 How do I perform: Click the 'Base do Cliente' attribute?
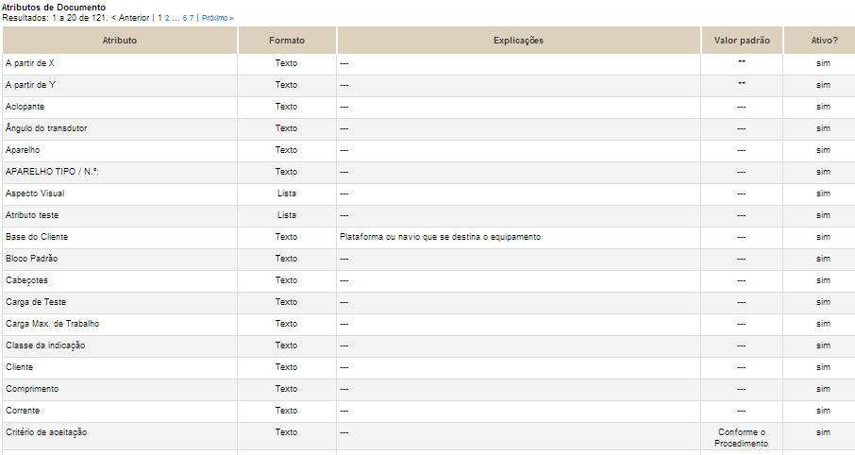point(37,237)
